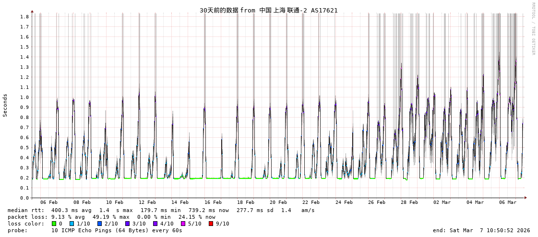Pick the purple 3/10 loss swatch

point(128,224)
